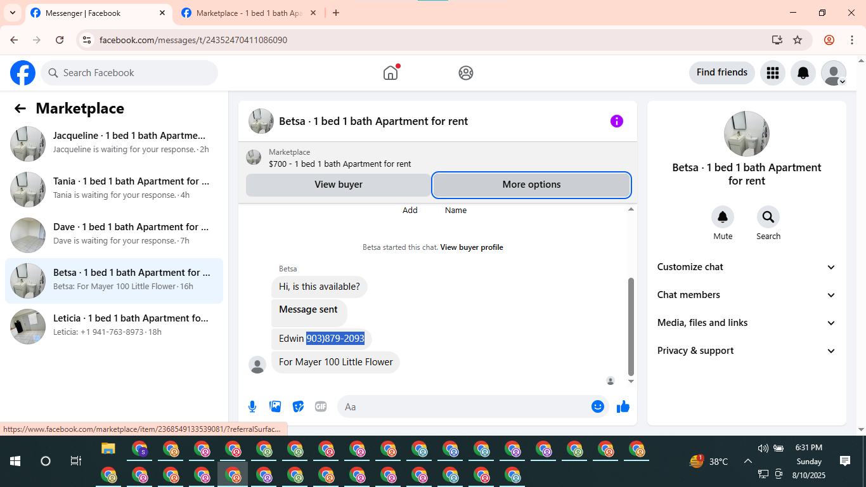Search in conversation with the magnifier icon
Image resolution: width=866 pixels, height=487 pixels.
tap(768, 218)
